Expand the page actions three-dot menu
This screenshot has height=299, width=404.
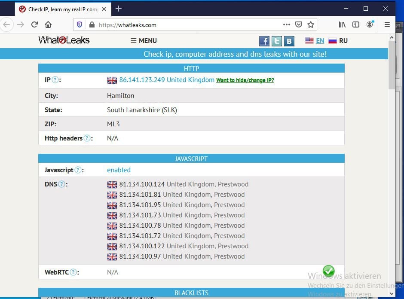(286, 25)
